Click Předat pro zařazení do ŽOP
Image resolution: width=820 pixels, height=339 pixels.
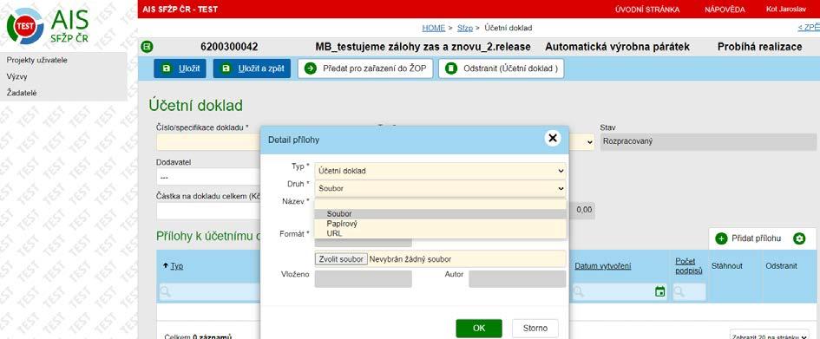tap(365, 68)
